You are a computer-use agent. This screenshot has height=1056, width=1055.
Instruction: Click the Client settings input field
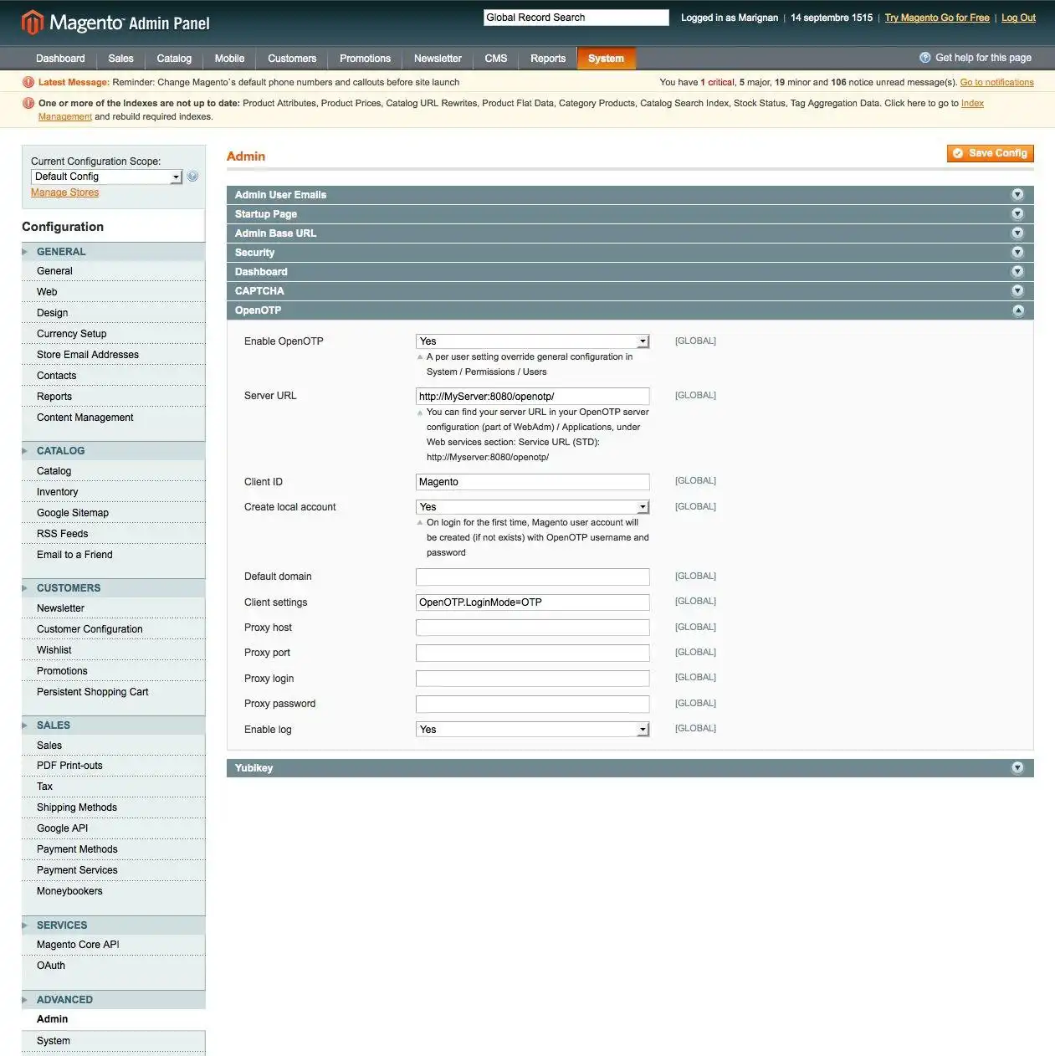532,602
